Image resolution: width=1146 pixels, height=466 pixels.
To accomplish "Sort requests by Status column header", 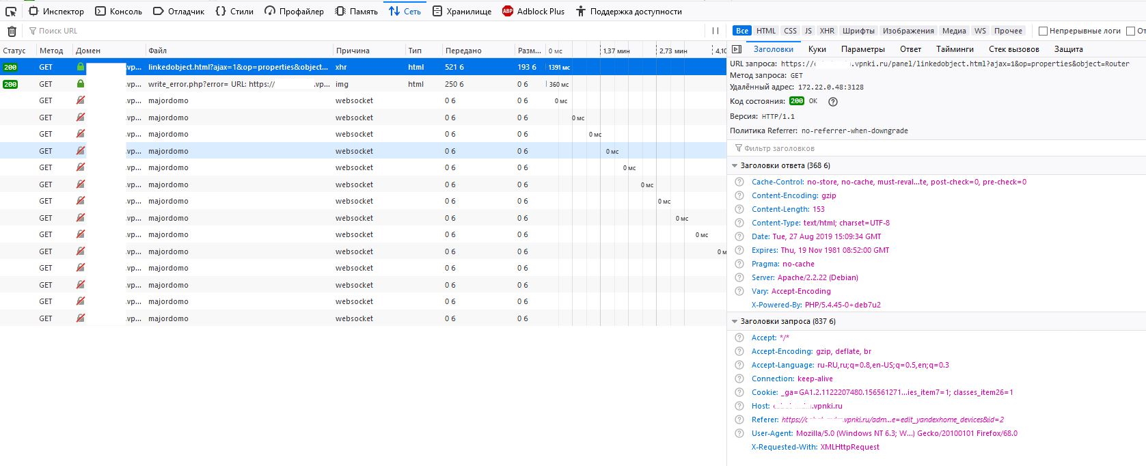I will click(x=14, y=51).
